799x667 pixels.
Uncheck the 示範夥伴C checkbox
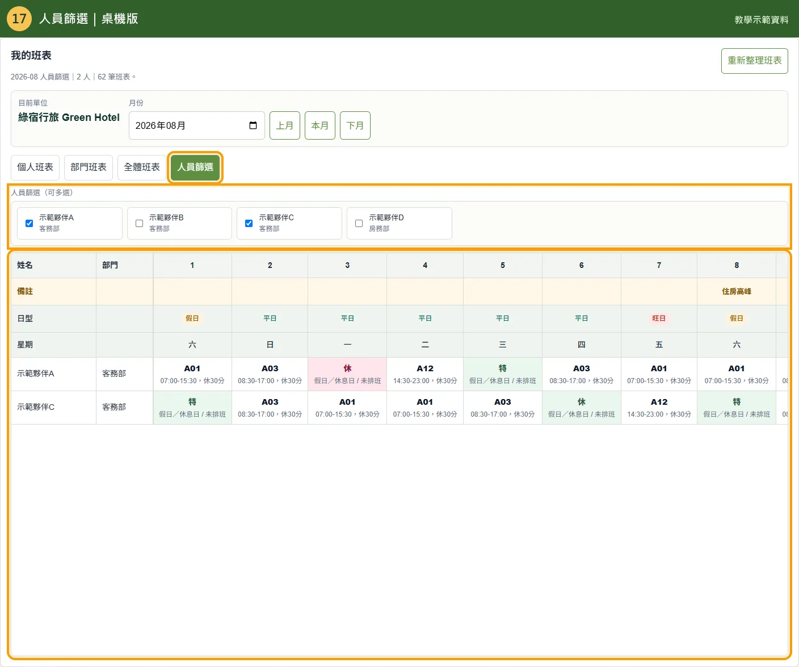(x=249, y=223)
